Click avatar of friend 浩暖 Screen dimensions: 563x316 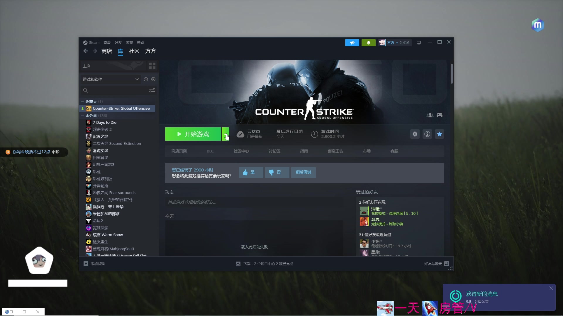pyautogui.click(x=364, y=211)
